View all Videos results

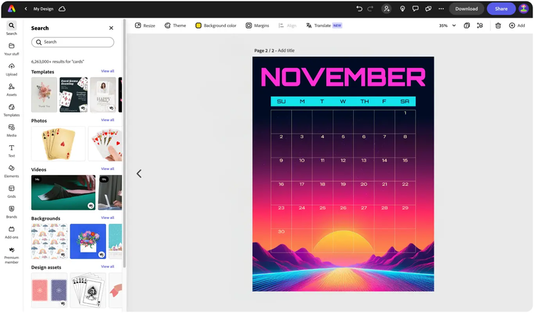108,169
